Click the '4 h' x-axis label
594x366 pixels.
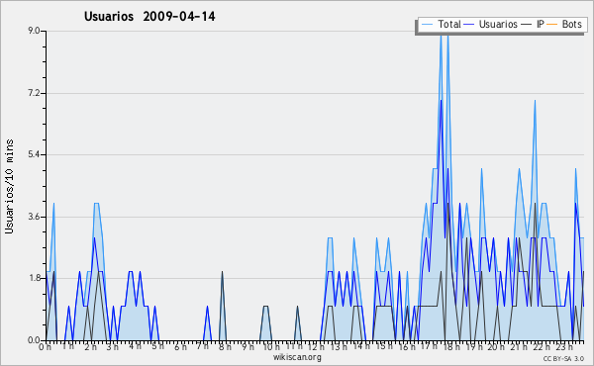[135, 346]
